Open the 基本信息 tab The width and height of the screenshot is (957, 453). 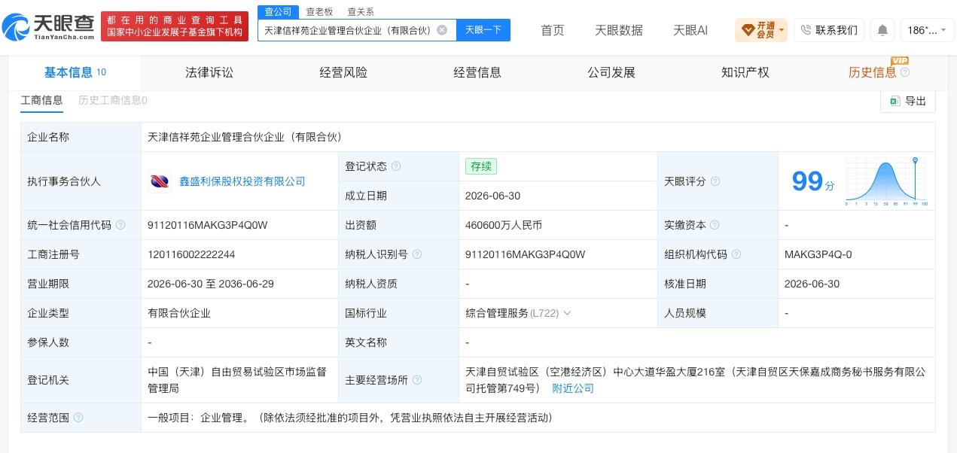tap(75, 72)
